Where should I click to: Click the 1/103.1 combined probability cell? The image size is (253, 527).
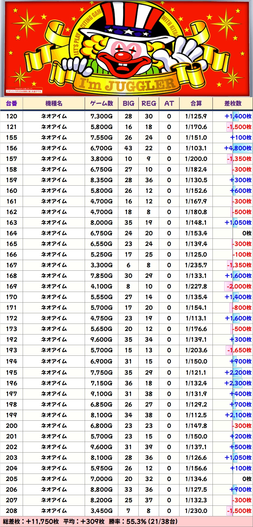pyautogui.click(x=196, y=148)
